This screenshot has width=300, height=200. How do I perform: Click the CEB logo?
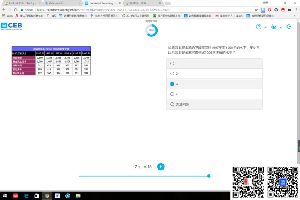(x=12, y=26)
